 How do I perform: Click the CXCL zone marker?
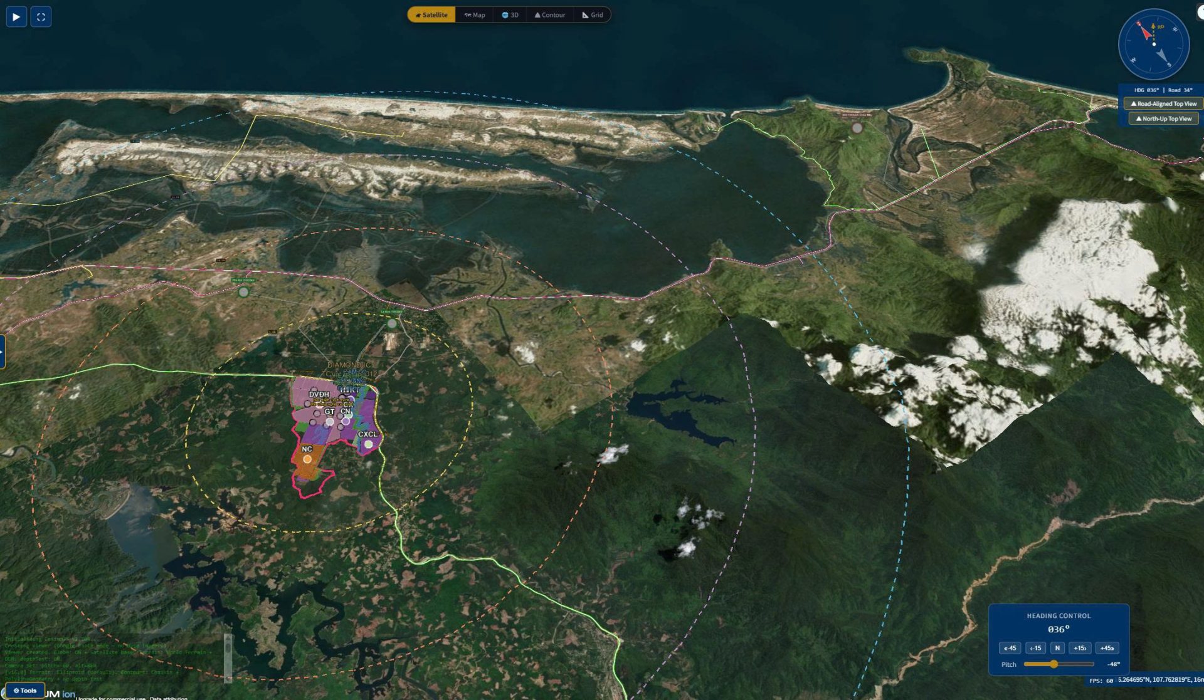pos(369,444)
